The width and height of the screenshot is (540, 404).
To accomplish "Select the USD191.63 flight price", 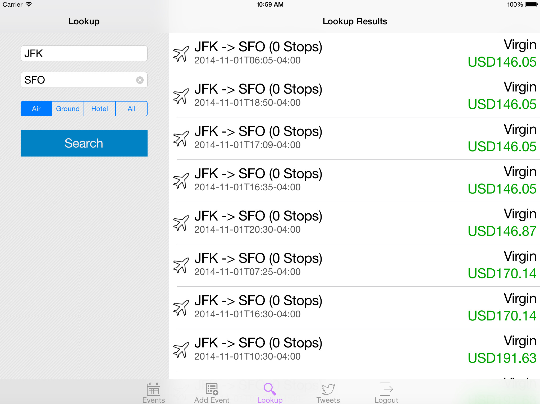I will click(502, 358).
